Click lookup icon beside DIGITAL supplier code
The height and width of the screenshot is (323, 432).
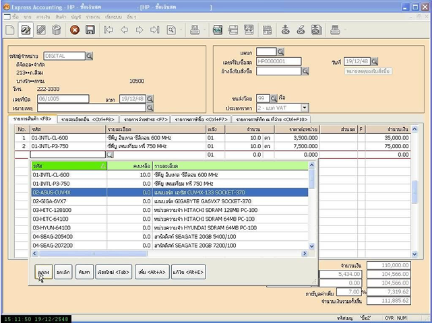90,56
